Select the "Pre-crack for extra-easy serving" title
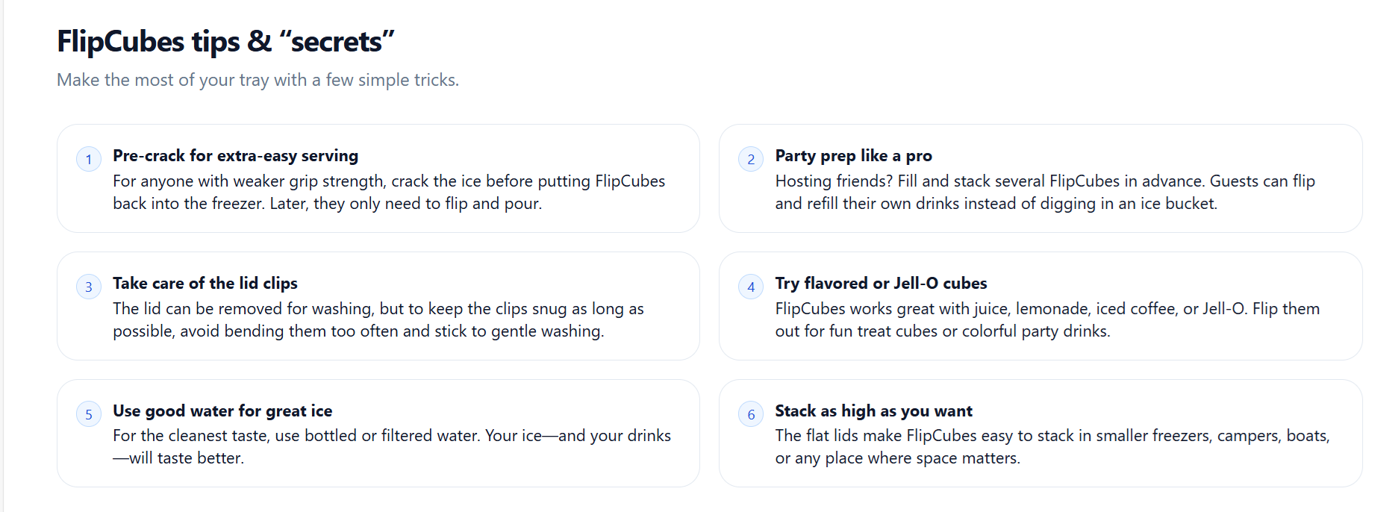1398x512 pixels. pyautogui.click(x=235, y=156)
